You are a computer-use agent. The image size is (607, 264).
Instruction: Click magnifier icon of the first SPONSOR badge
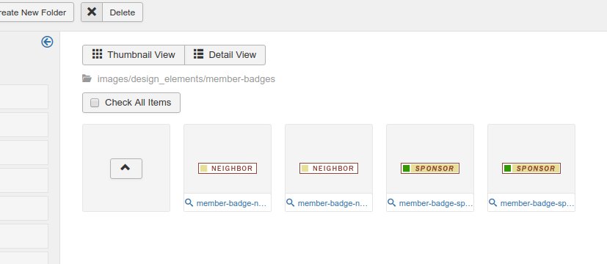pyautogui.click(x=391, y=202)
